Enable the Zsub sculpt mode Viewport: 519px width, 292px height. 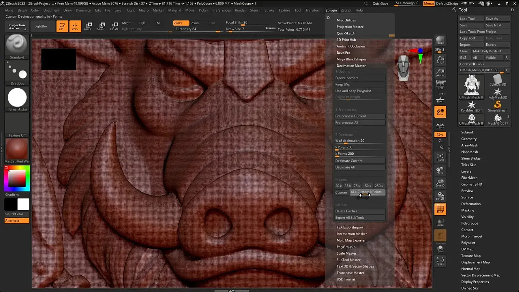tap(195, 23)
